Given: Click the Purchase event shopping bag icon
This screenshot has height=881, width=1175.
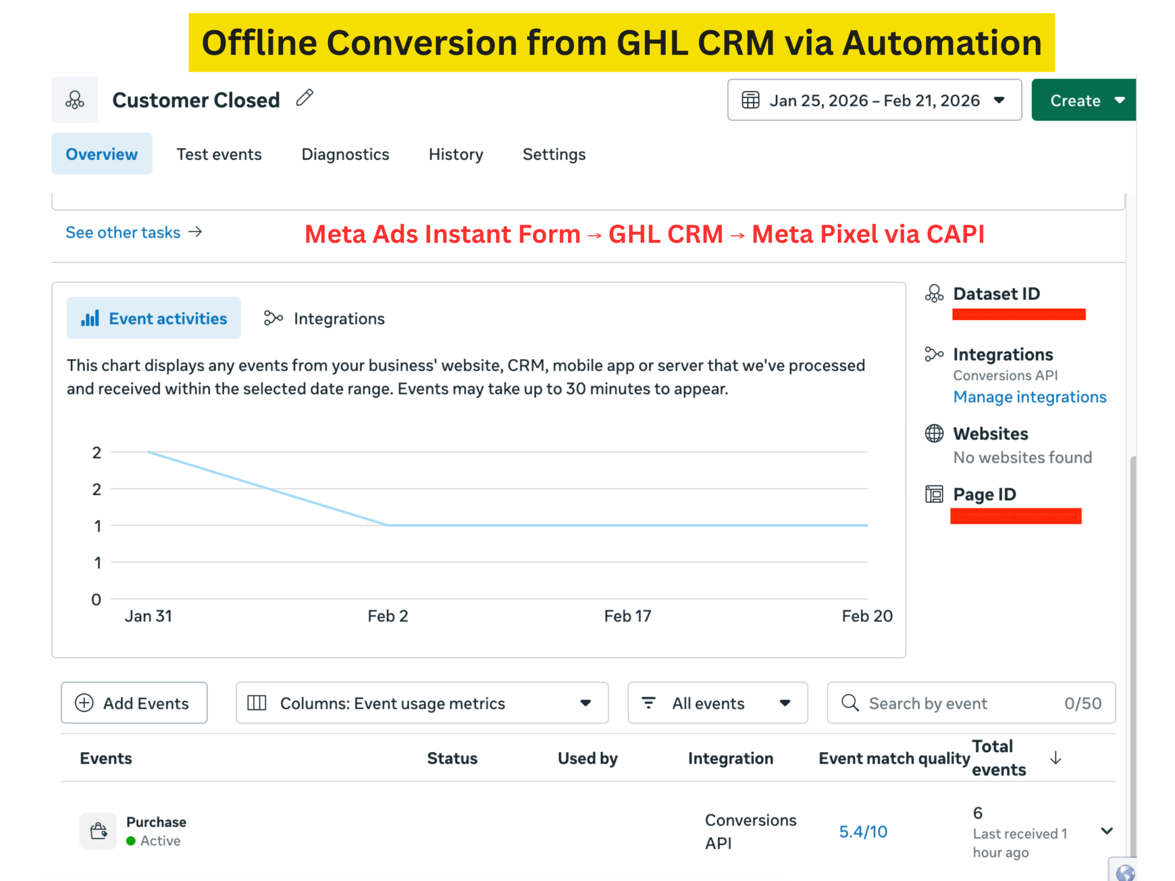Looking at the screenshot, I should (98, 831).
